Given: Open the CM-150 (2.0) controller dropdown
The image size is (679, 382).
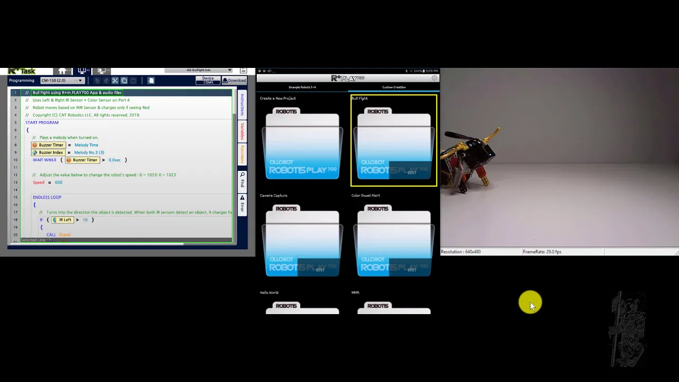Looking at the screenshot, I should point(62,81).
